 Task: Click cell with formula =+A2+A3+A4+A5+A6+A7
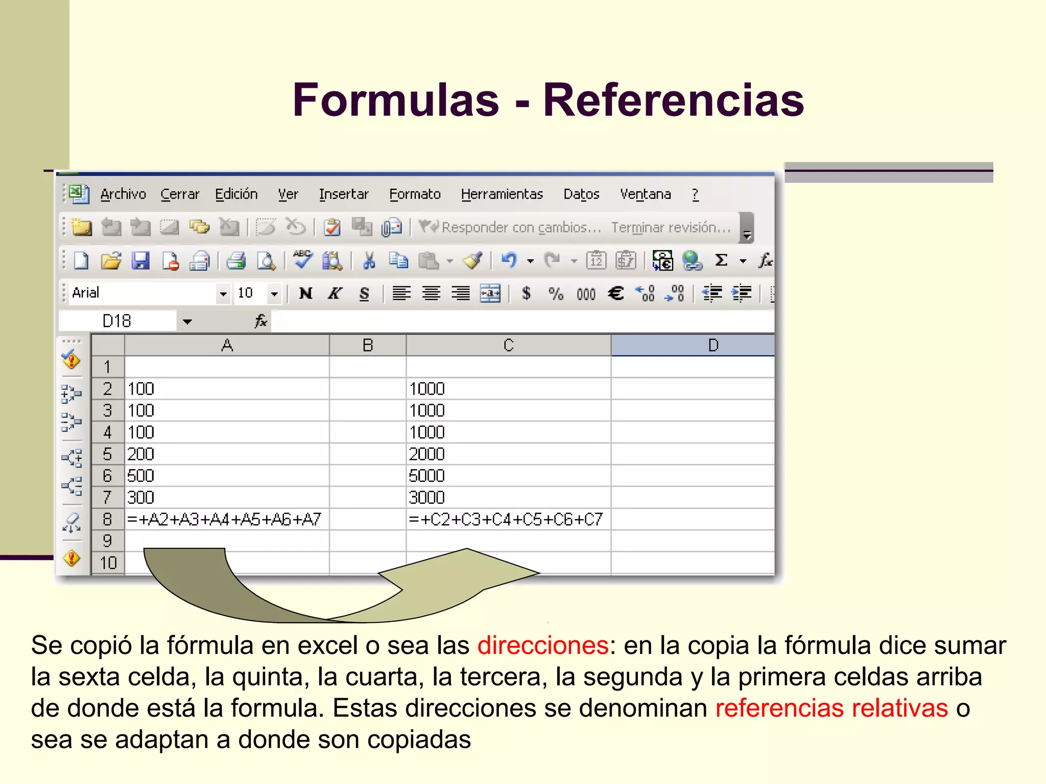(227, 519)
